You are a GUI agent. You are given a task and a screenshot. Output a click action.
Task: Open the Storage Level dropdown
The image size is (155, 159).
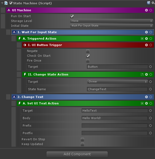click(x=112, y=21)
